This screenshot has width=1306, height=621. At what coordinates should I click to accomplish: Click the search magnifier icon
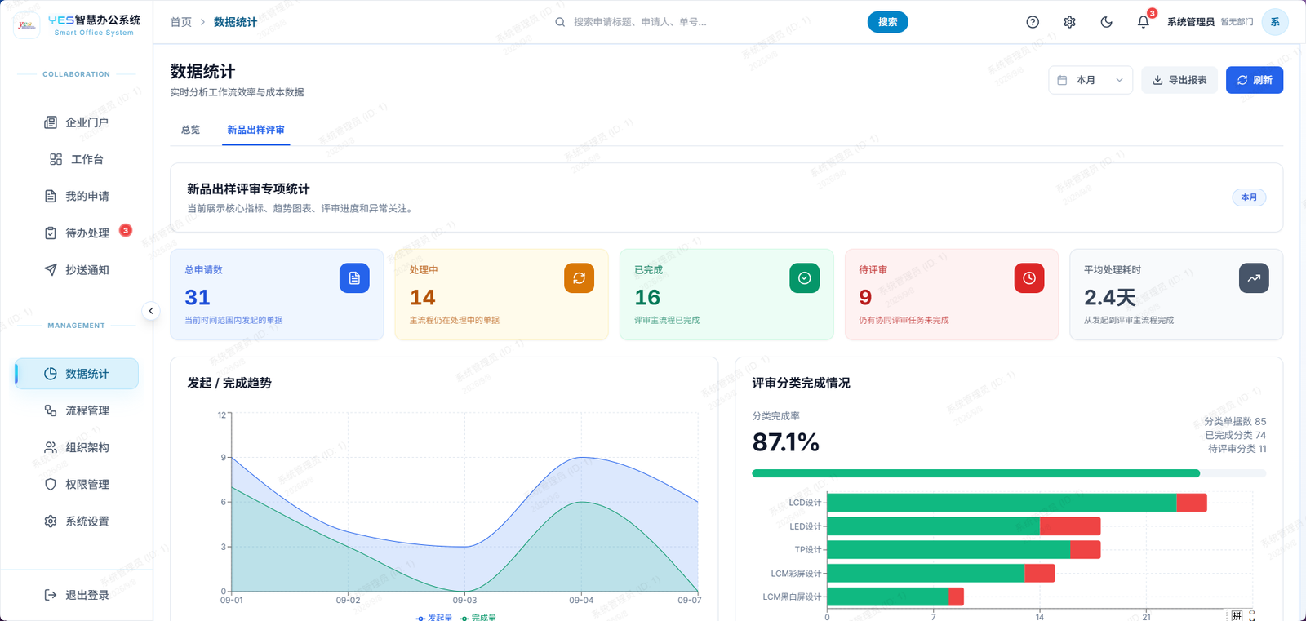(560, 22)
